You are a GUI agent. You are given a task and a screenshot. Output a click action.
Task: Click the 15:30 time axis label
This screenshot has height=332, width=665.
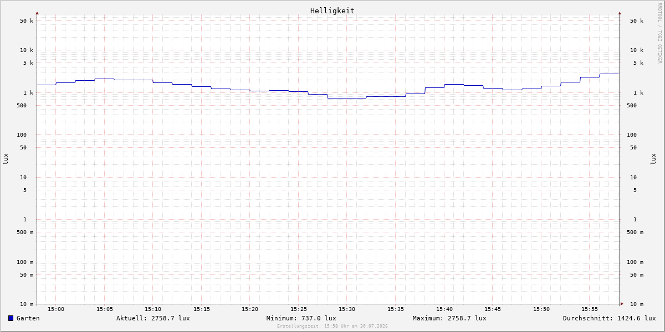347,309
